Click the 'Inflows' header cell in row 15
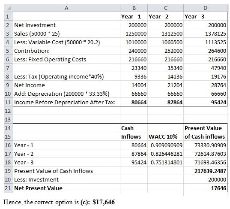The width and height of the screenshot is (230, 209). 134,136
